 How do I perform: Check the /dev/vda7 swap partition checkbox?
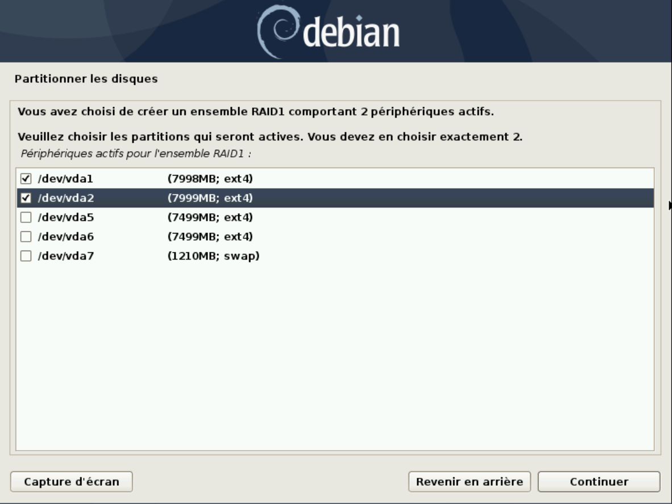click(x=25, y=256)
